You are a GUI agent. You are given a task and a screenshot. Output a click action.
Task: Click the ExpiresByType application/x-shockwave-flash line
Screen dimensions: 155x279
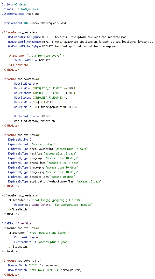point(55,181)
